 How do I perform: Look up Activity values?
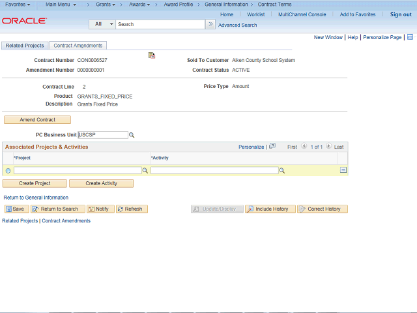click(282, 171)
